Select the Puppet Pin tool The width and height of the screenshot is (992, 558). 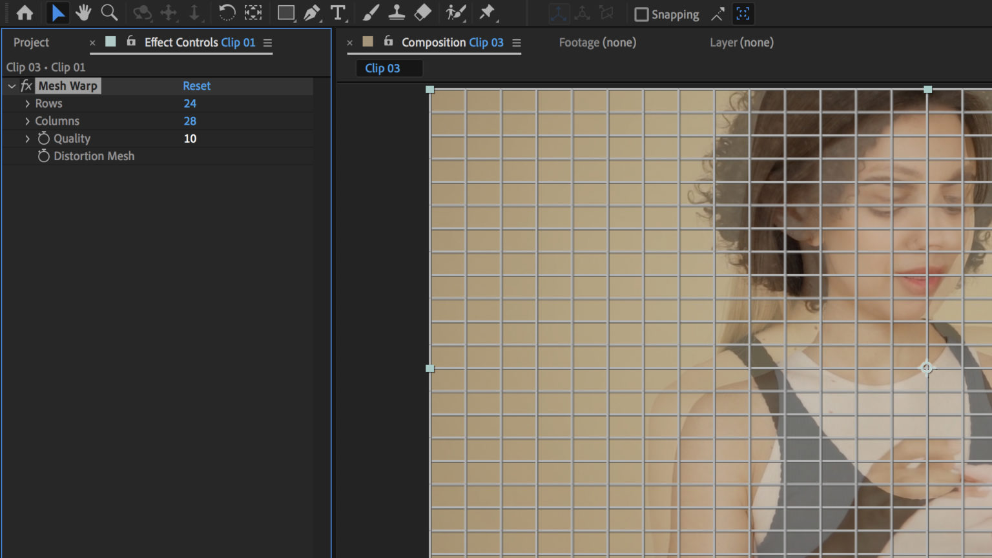[x=488, y=12]
